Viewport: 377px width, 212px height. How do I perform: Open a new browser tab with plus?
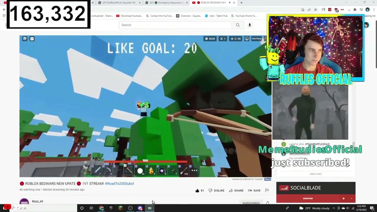[x=242, y=3]
